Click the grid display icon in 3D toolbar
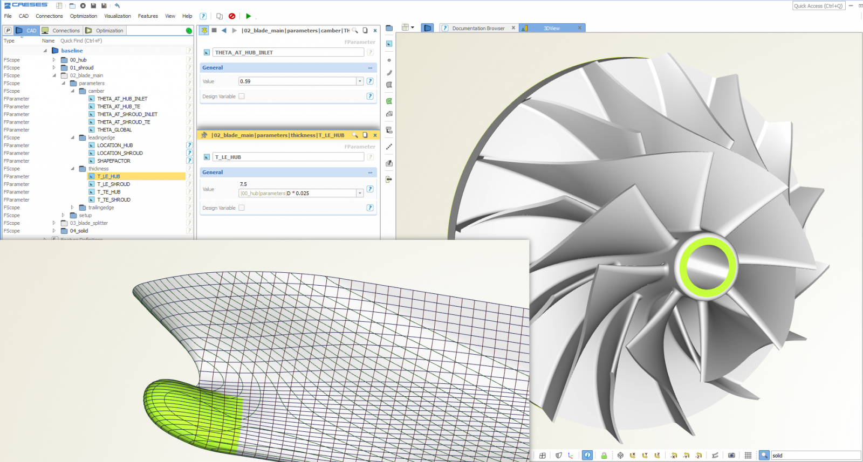This screenshot has height=462, width=863. [x=748, y=456]
